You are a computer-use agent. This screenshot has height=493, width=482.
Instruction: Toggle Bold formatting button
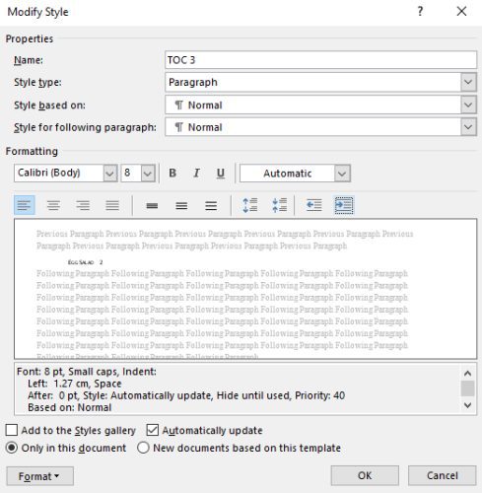tap(172, 173)
